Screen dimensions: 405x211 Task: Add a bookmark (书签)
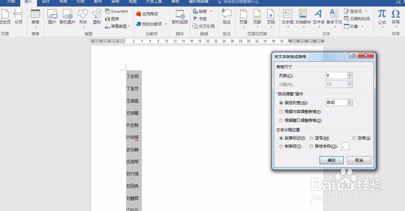[200, 19]
